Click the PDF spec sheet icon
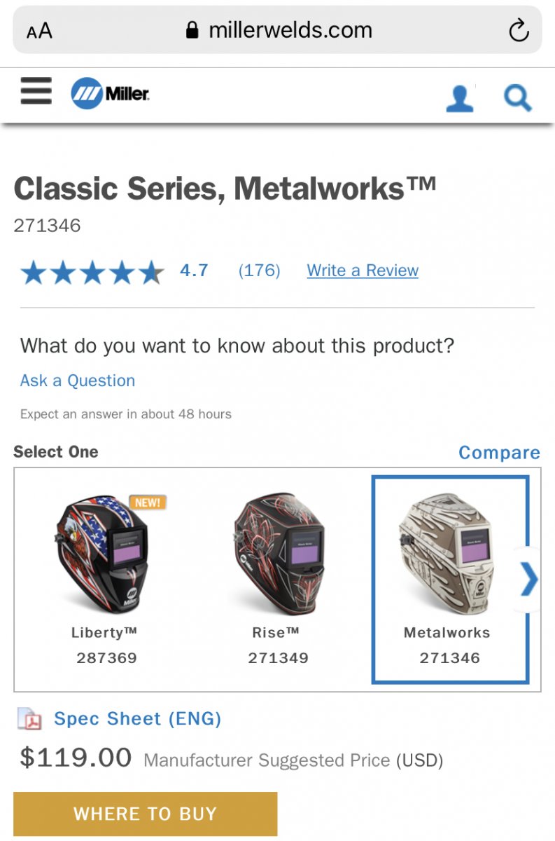The image size is (555, 841). tap(29, 719)
